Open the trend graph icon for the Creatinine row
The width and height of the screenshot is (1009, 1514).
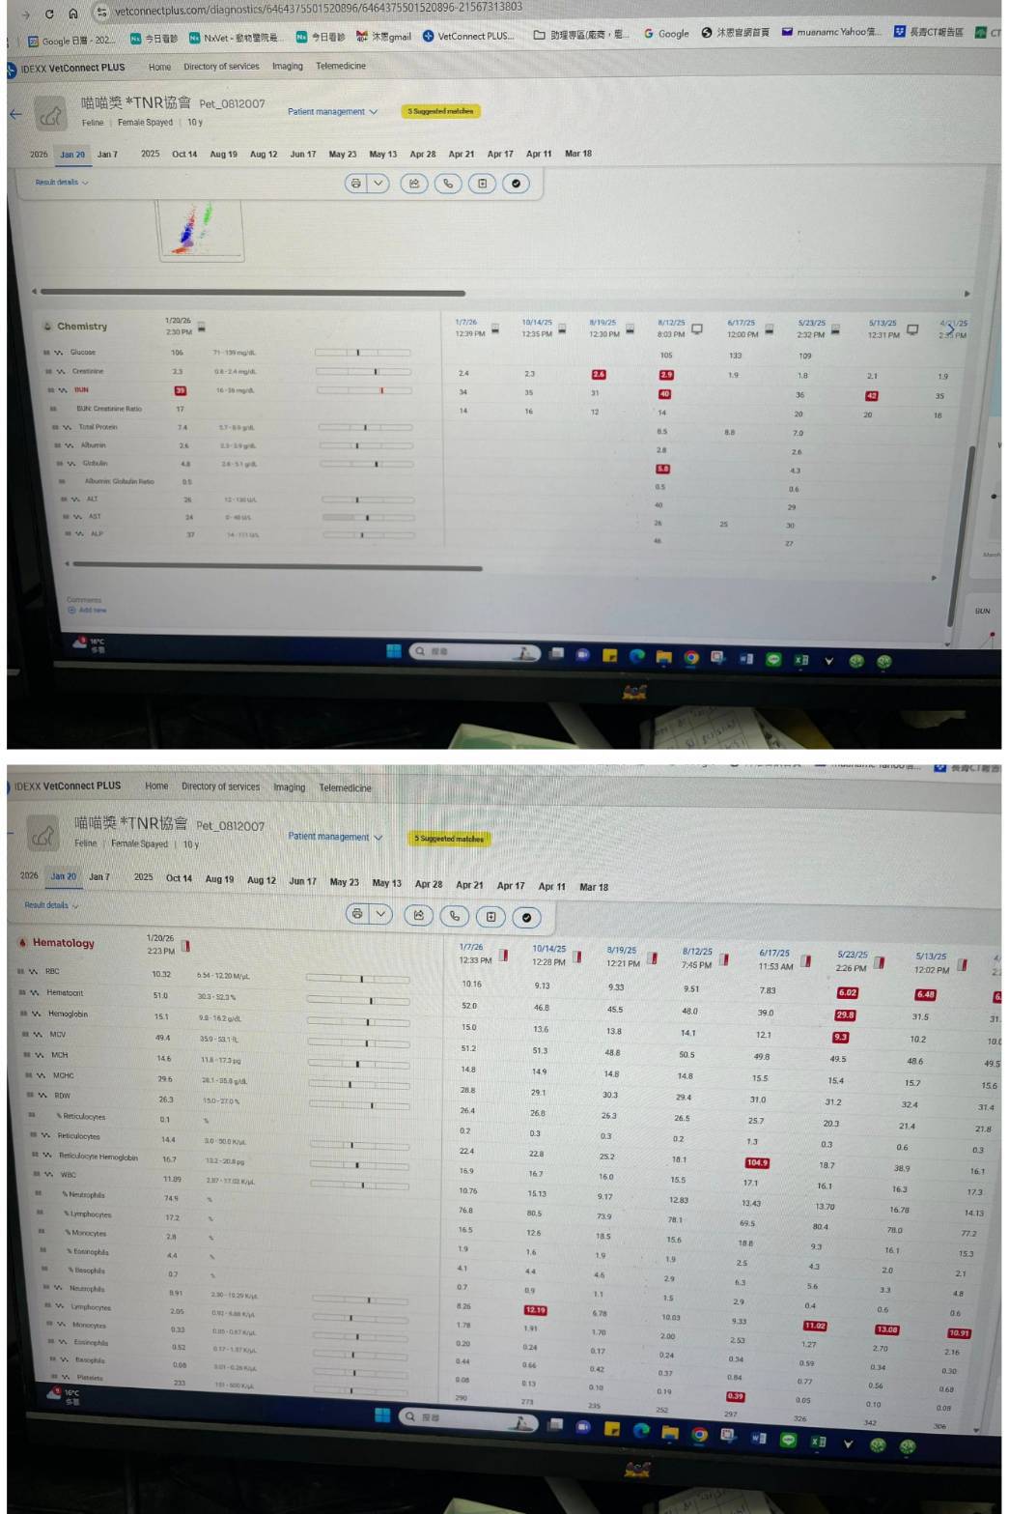click(x=59, y=371)
